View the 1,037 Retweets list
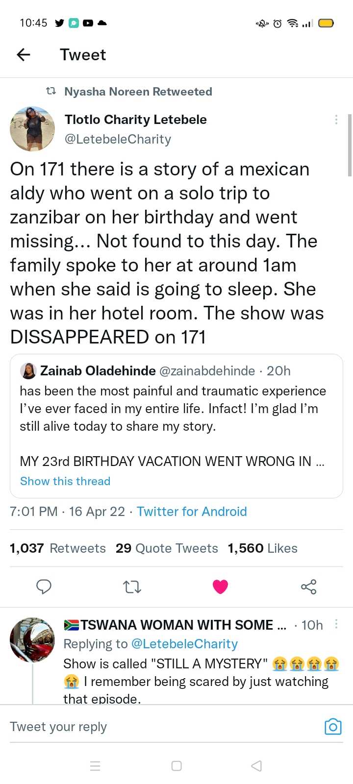Screen dimensions: 353x784 [58, 548]
